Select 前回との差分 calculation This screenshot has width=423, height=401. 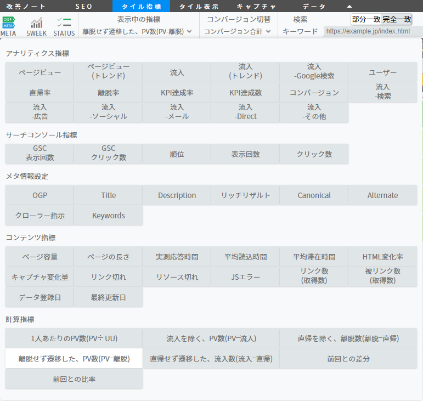(348, 358)
